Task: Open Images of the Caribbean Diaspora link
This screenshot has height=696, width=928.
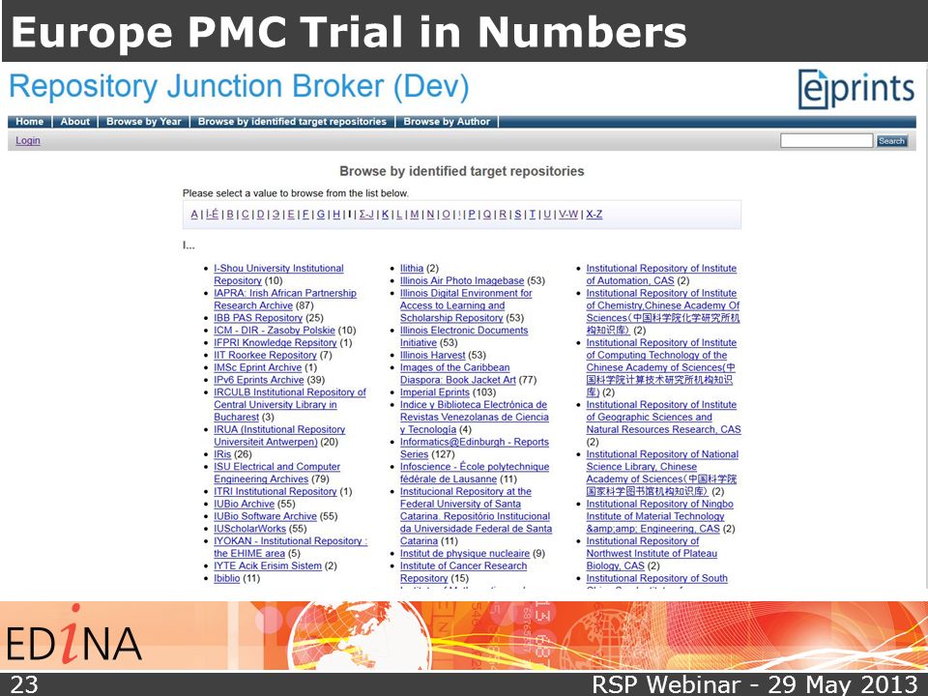Action: 457,373
